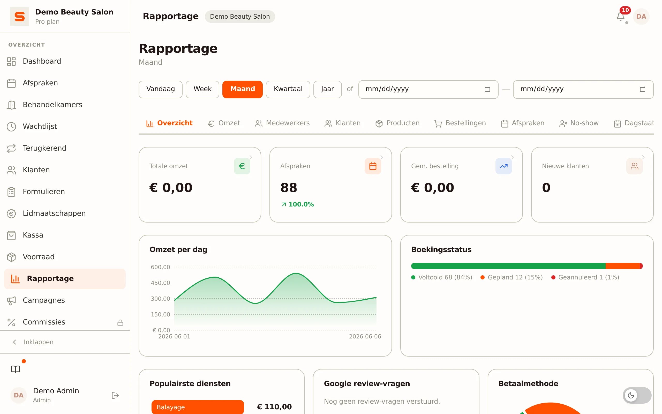This screenshot has height=414, width=662.
Task: Click Gepland 12 (15%) legend entry
Action: (x=511, y=277)
